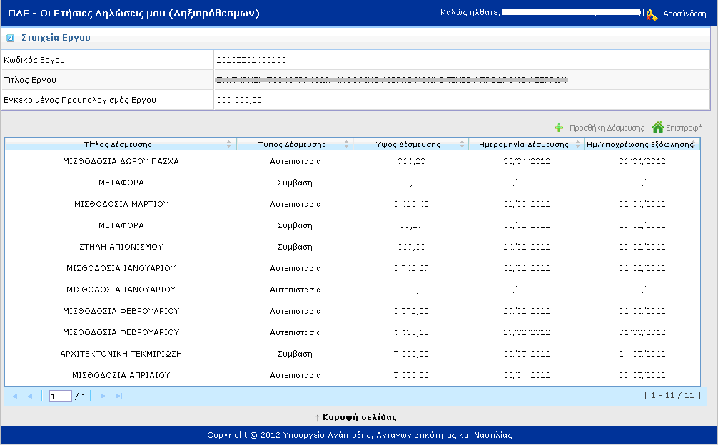718x445 pixels.
Task: Sort by Ημερομηνία Δέσμευσης column header
Action: pos(527,144)
